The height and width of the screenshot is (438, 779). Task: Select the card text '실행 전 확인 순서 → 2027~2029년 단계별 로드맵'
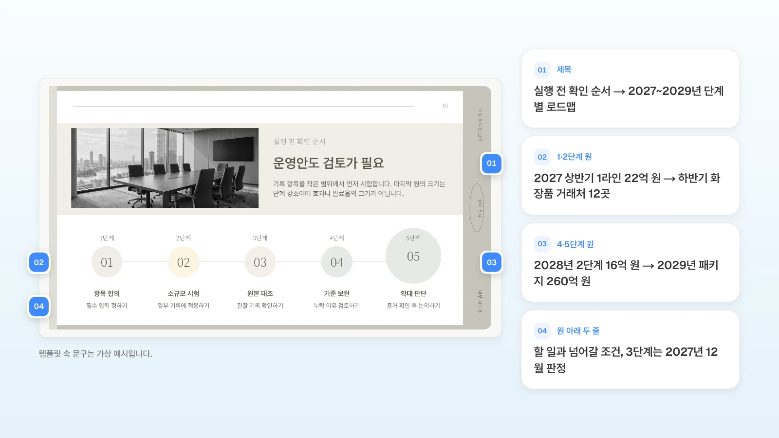[629, 98]
